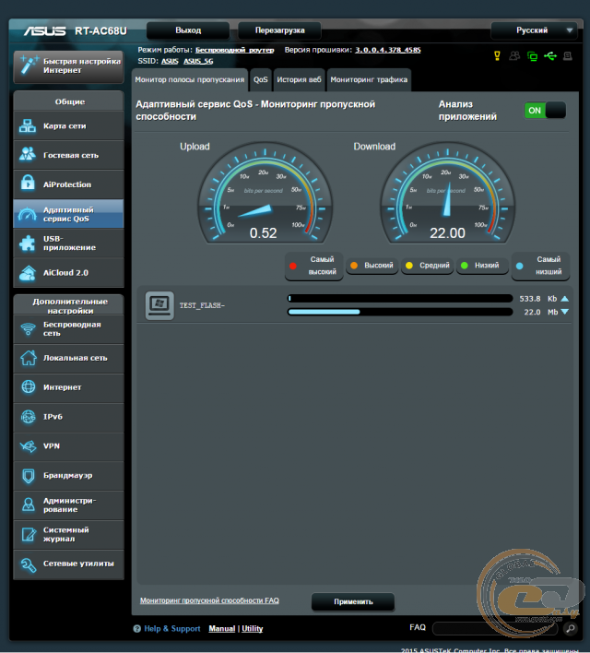Click the Брандмауэр shield icon
This screenshot has height=653, width=590.
(29, 476)
